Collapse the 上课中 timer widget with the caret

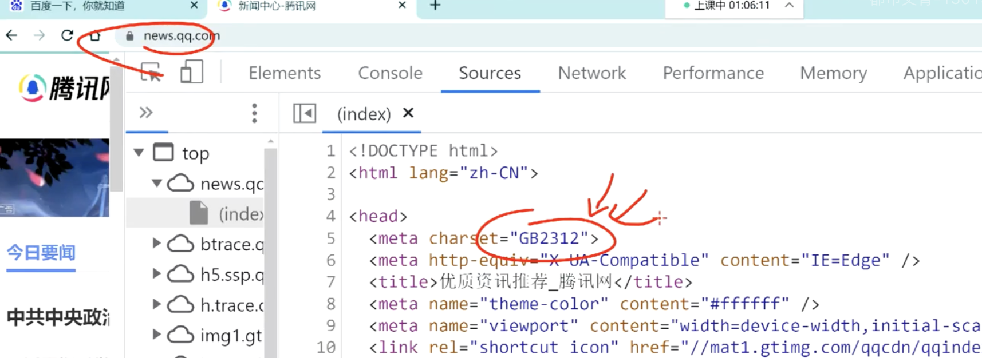[x=789, y=5]
